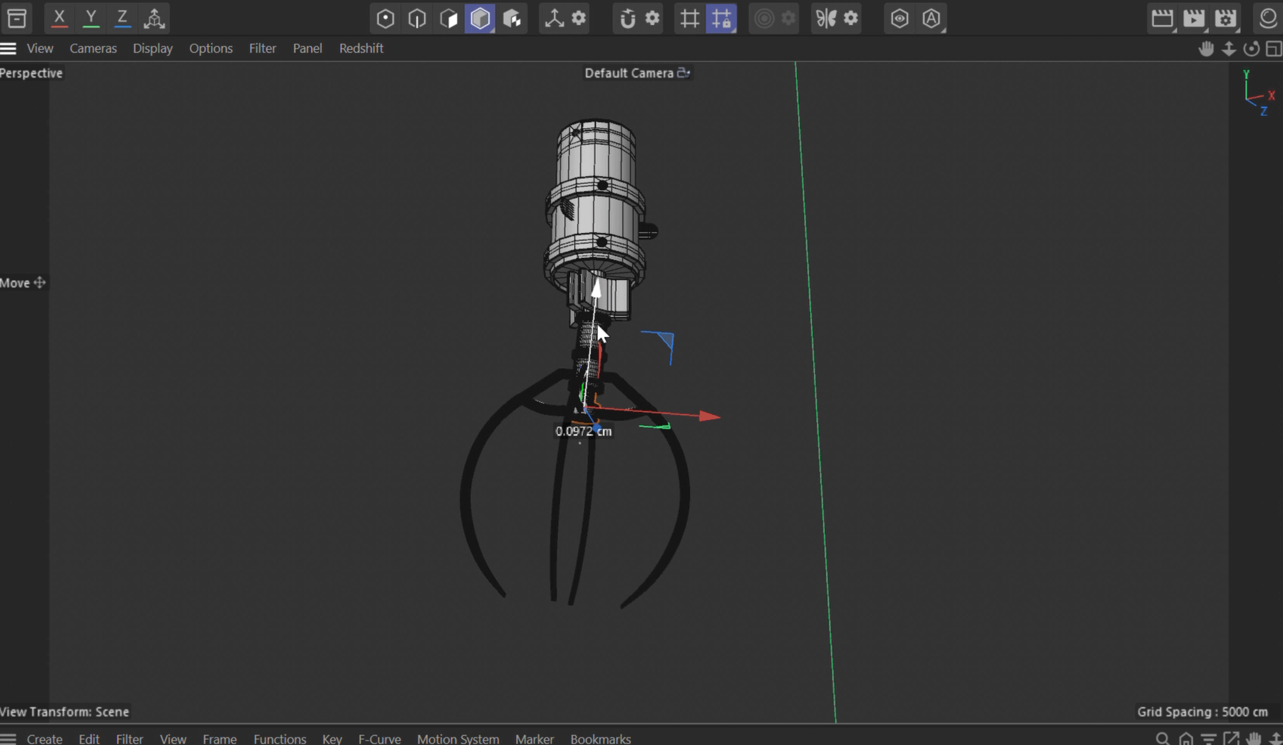Open axis settings gear beside Axis mode
This screenshot has height=745, width=1283.
pyautogui.click(x=579, y=18)
